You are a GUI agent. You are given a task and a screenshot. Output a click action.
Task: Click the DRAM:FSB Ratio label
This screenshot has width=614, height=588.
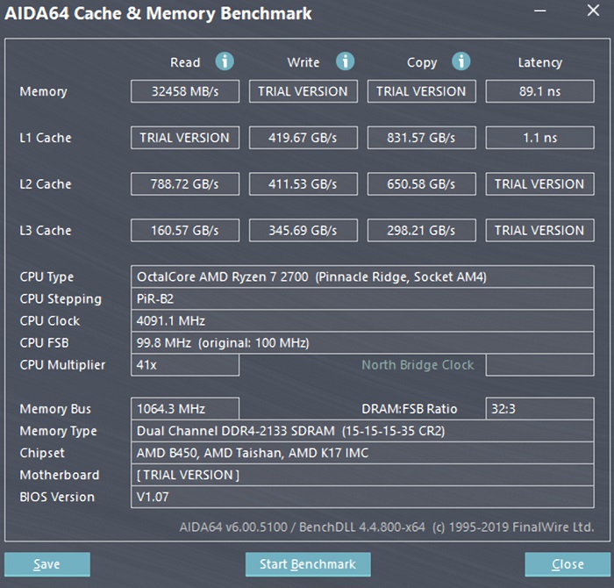(410, 409)
